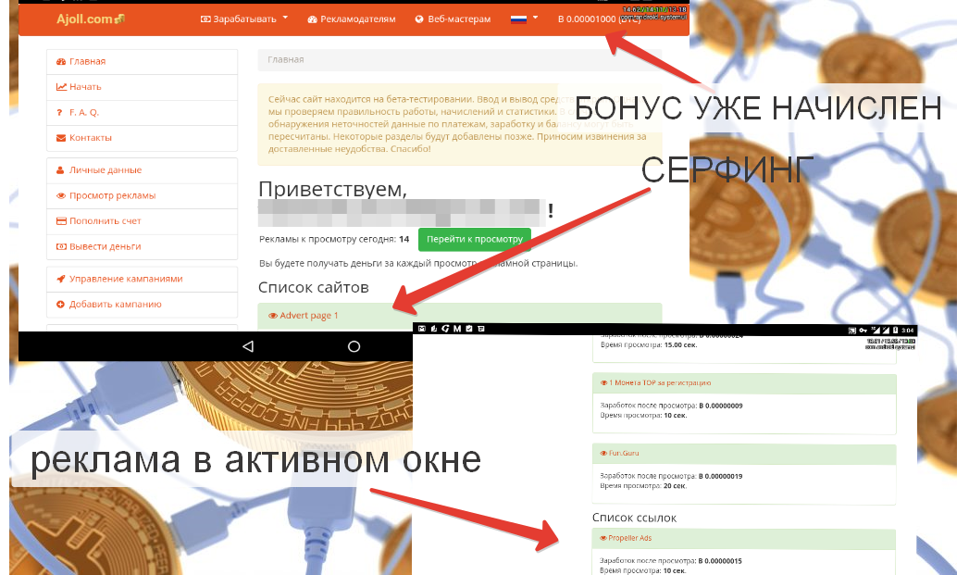Screen dimensions: 969x575
Task: Click text Рекламы к просмотру сегодня: 14
Action: point(334,239)
